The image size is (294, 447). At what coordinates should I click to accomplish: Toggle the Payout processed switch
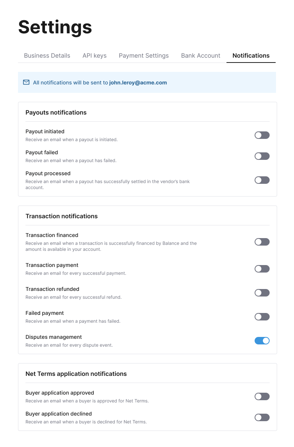[262, 180]
